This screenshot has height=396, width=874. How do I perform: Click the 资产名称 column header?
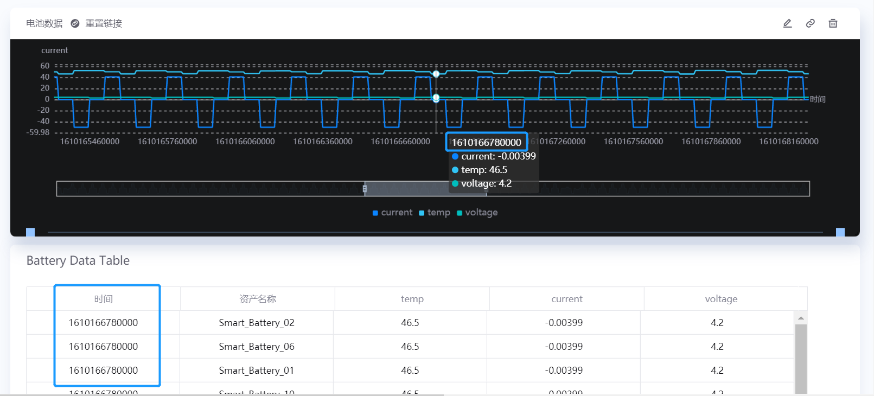257,299
